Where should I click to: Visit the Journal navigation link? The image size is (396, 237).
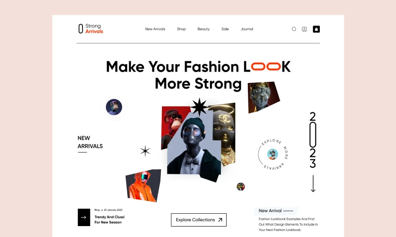click(x=247, y=29)
